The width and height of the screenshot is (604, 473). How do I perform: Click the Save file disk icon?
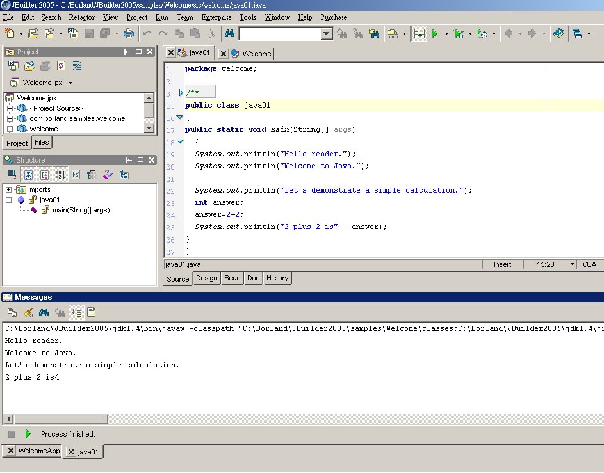coord(89,33)
